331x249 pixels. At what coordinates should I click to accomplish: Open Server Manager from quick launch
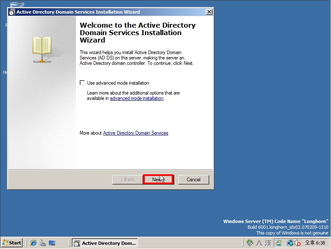point(43,243)
